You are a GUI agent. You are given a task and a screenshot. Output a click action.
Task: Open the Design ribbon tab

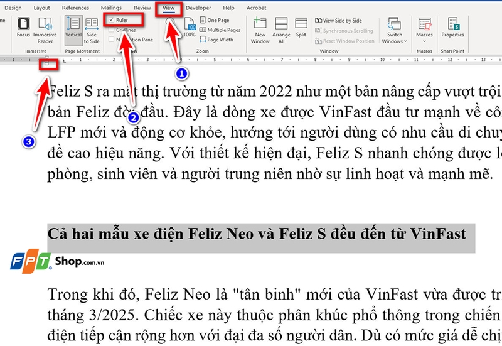[13, 8]
